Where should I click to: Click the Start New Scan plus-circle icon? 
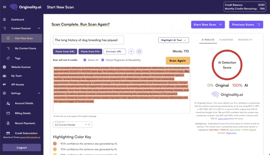click(x=8, y=38)
